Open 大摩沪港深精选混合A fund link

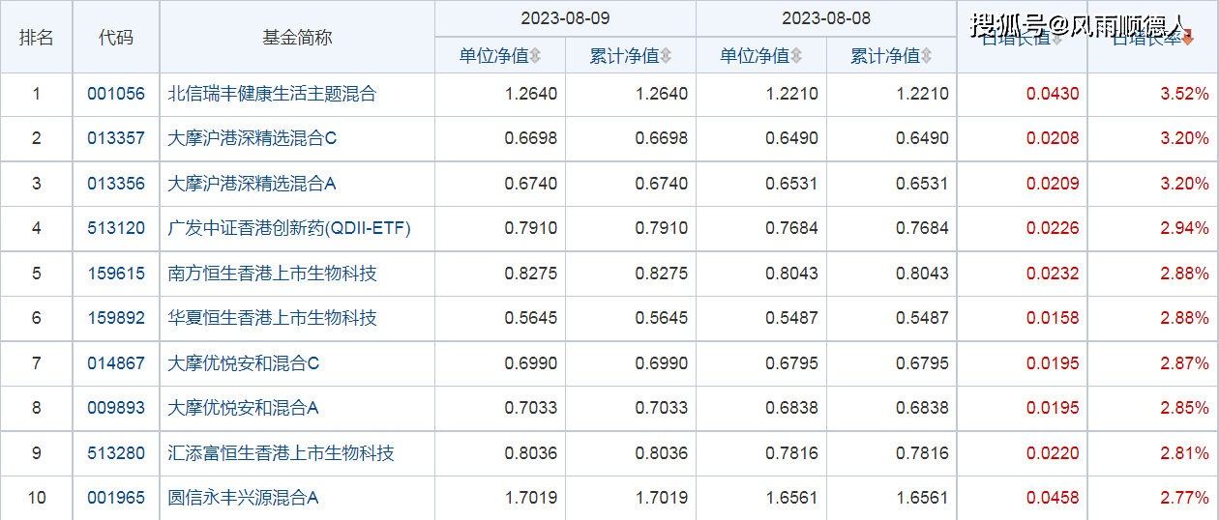252,184
